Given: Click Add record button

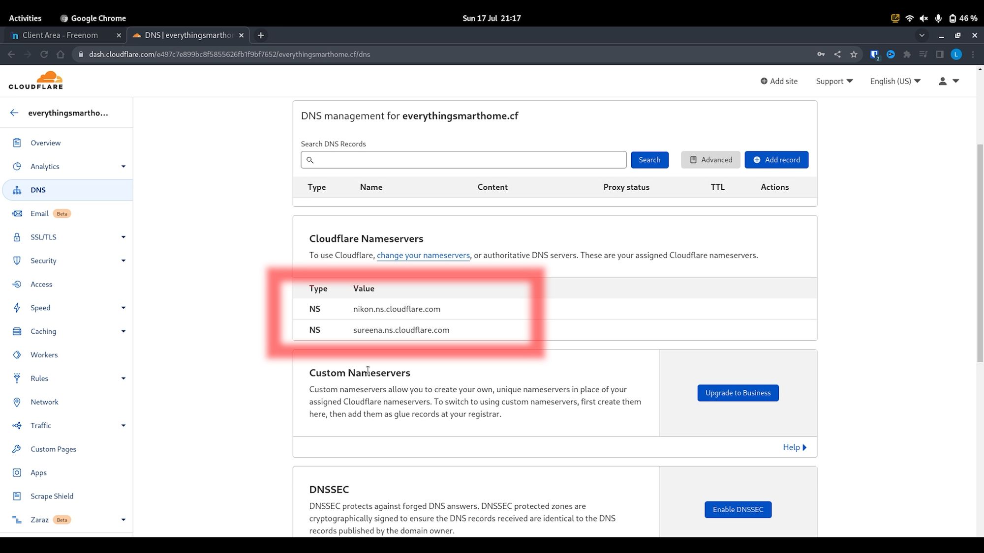Looking at the screenshot, I should click(776, 160).
